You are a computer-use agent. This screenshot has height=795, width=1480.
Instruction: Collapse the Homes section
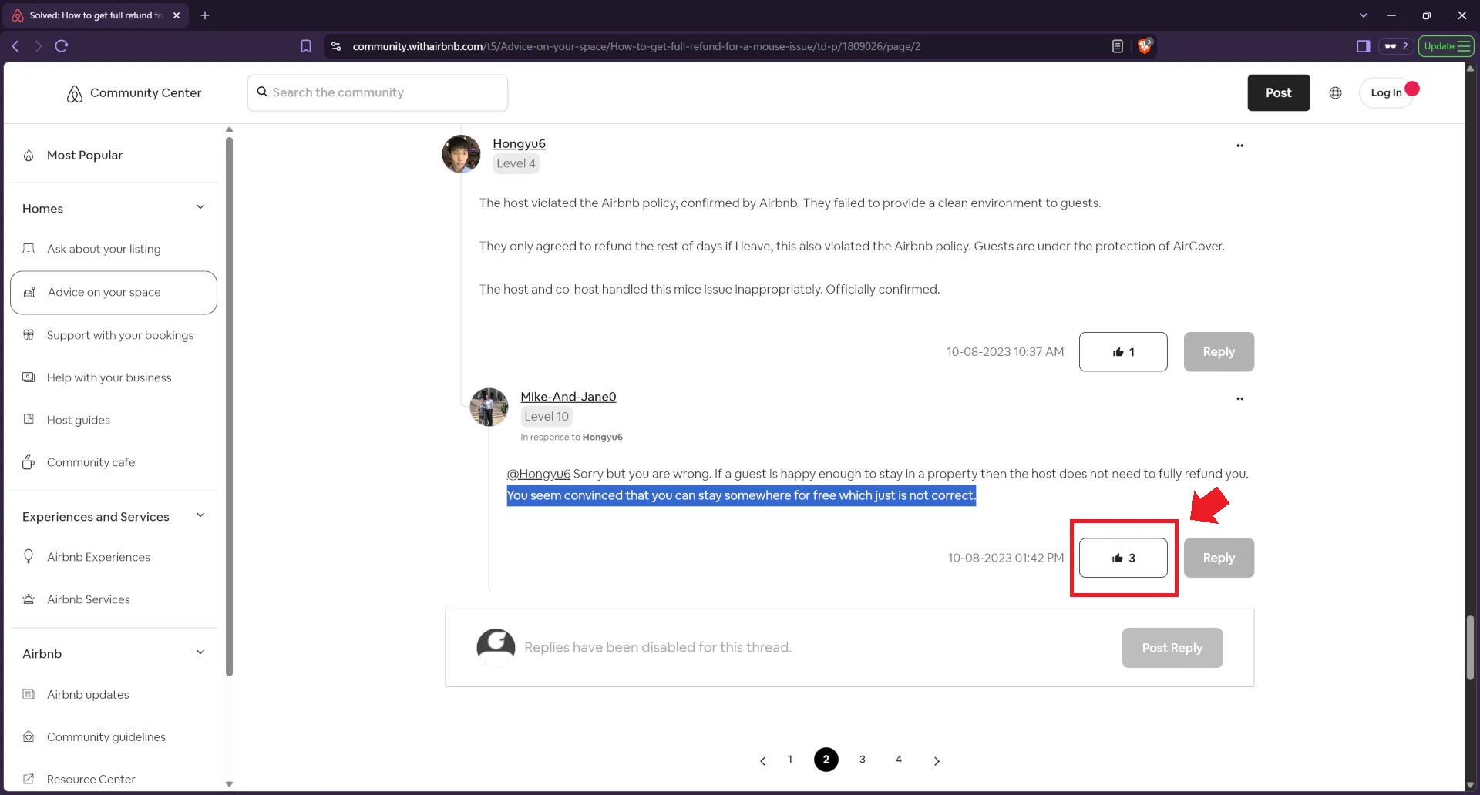200,207
